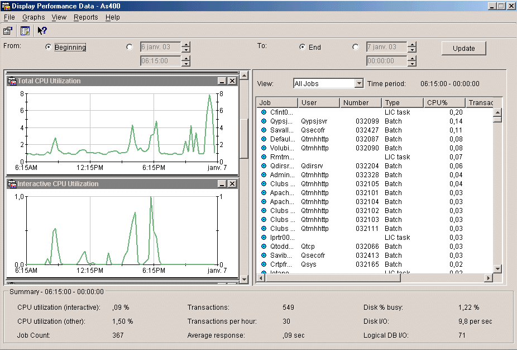Click the job icon for Clubs 032111
Viewport: 517px width, 350px height.
(264, 229)
